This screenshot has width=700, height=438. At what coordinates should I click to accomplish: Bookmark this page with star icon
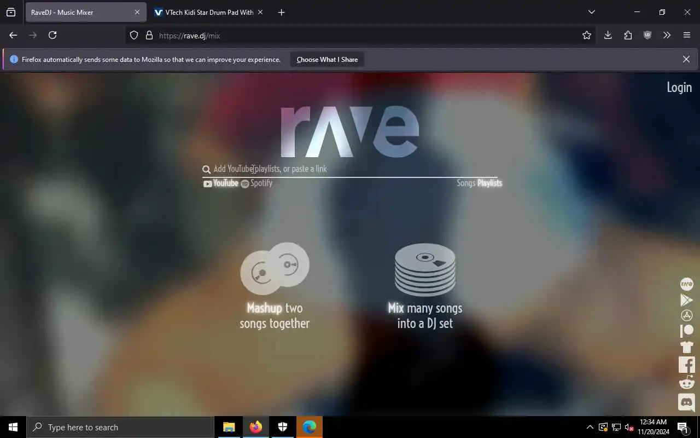[x=587, y=35]
